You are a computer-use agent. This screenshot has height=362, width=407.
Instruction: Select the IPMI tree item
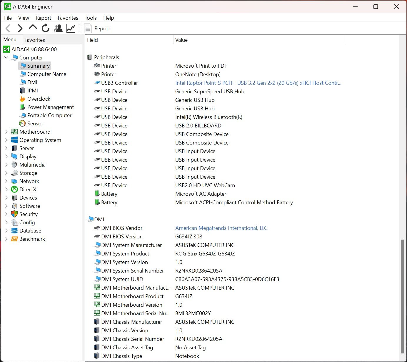click(33, 91)
